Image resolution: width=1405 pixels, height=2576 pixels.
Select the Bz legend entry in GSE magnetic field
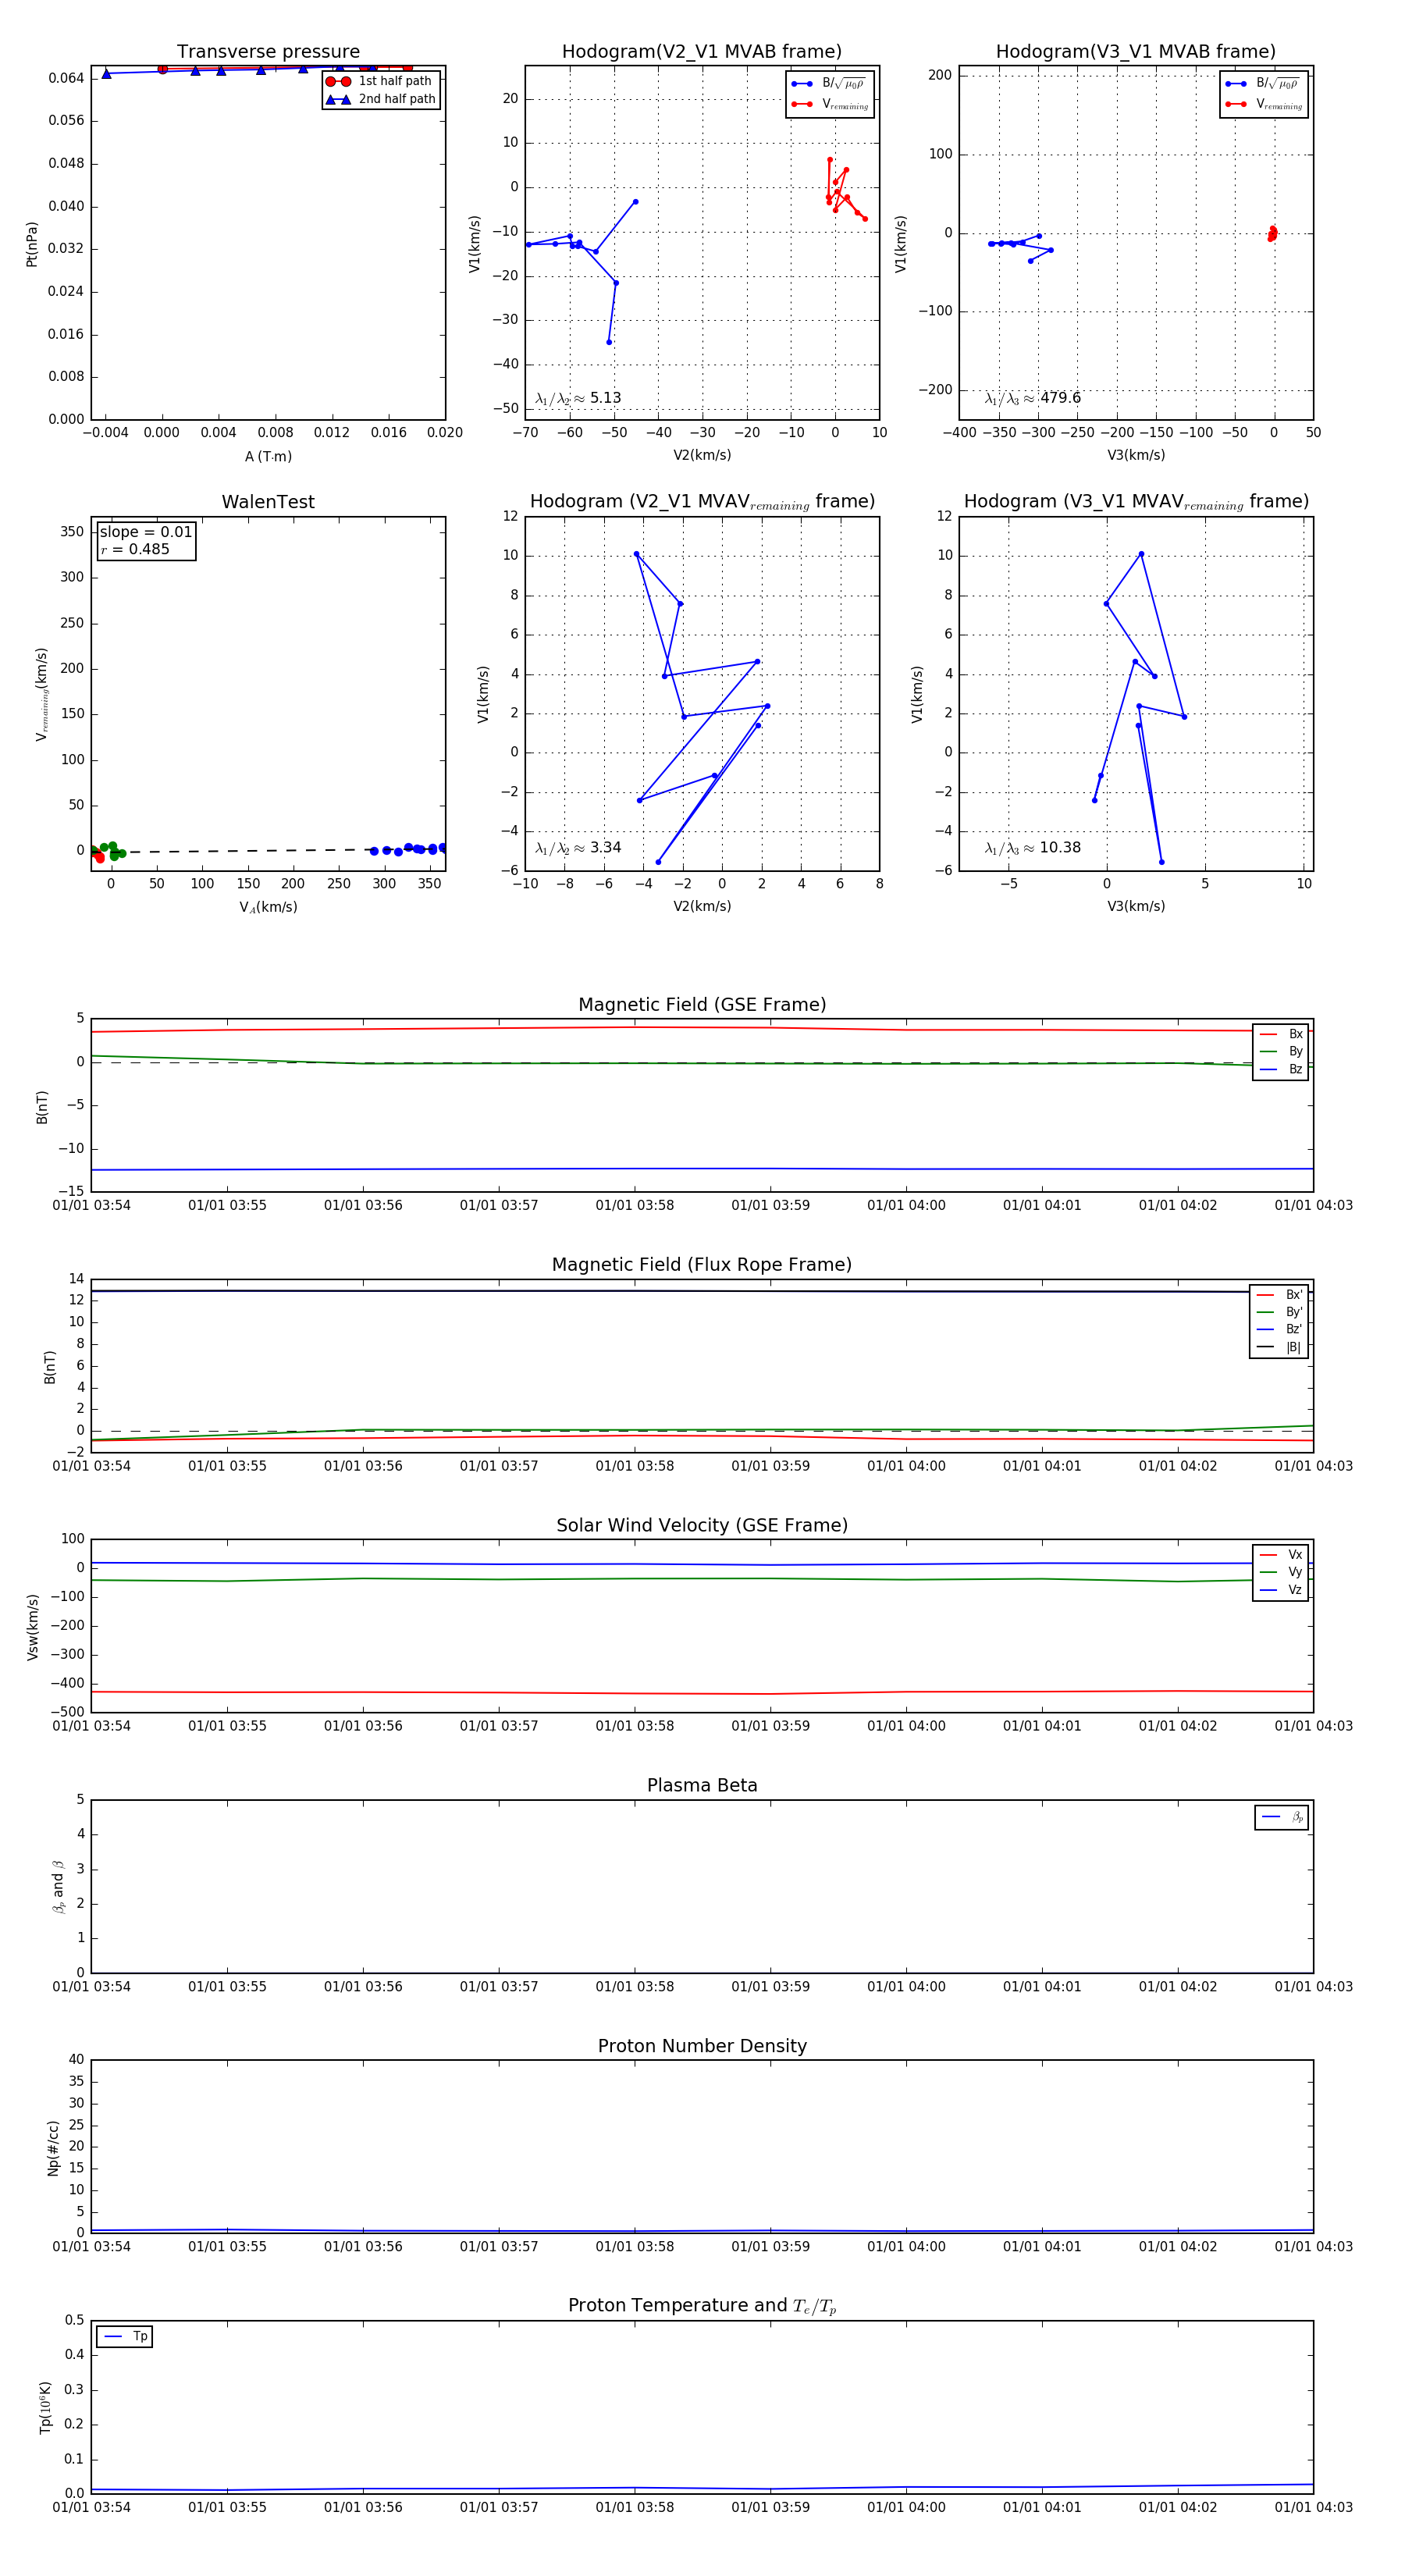pyautogui.click(x=1281, y=1069)
